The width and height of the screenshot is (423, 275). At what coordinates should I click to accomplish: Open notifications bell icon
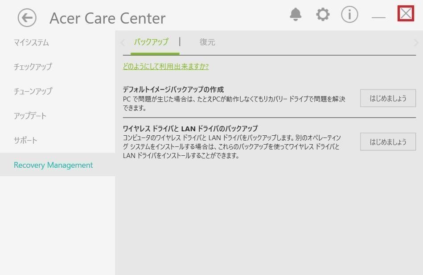click(296, 14)
